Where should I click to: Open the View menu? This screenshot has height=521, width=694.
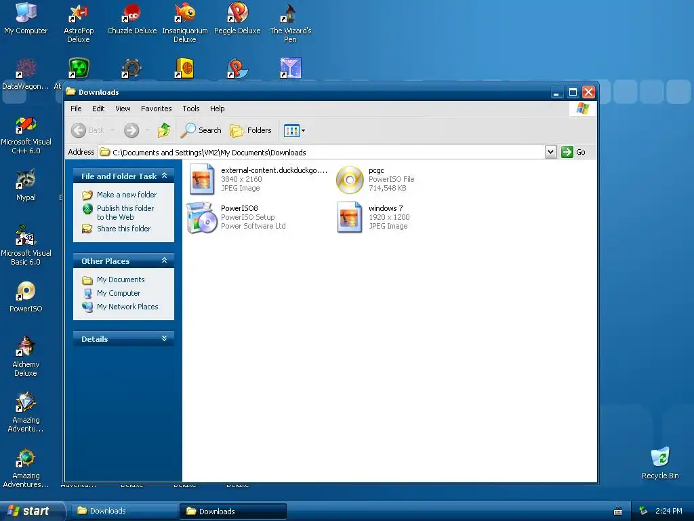click(x=123, y=109)
